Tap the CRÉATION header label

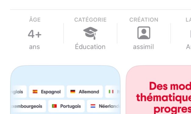(144, 20)
